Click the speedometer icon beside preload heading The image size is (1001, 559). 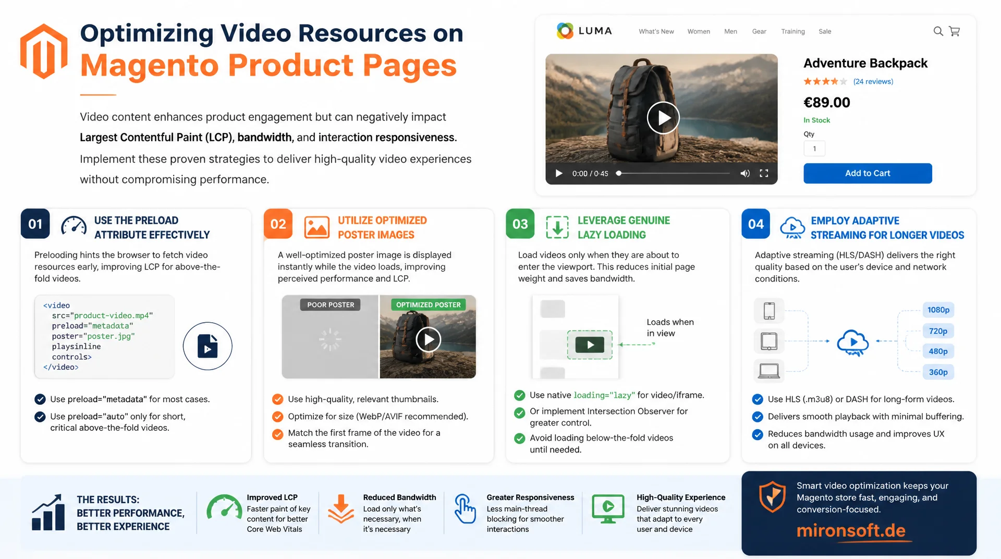74,226
